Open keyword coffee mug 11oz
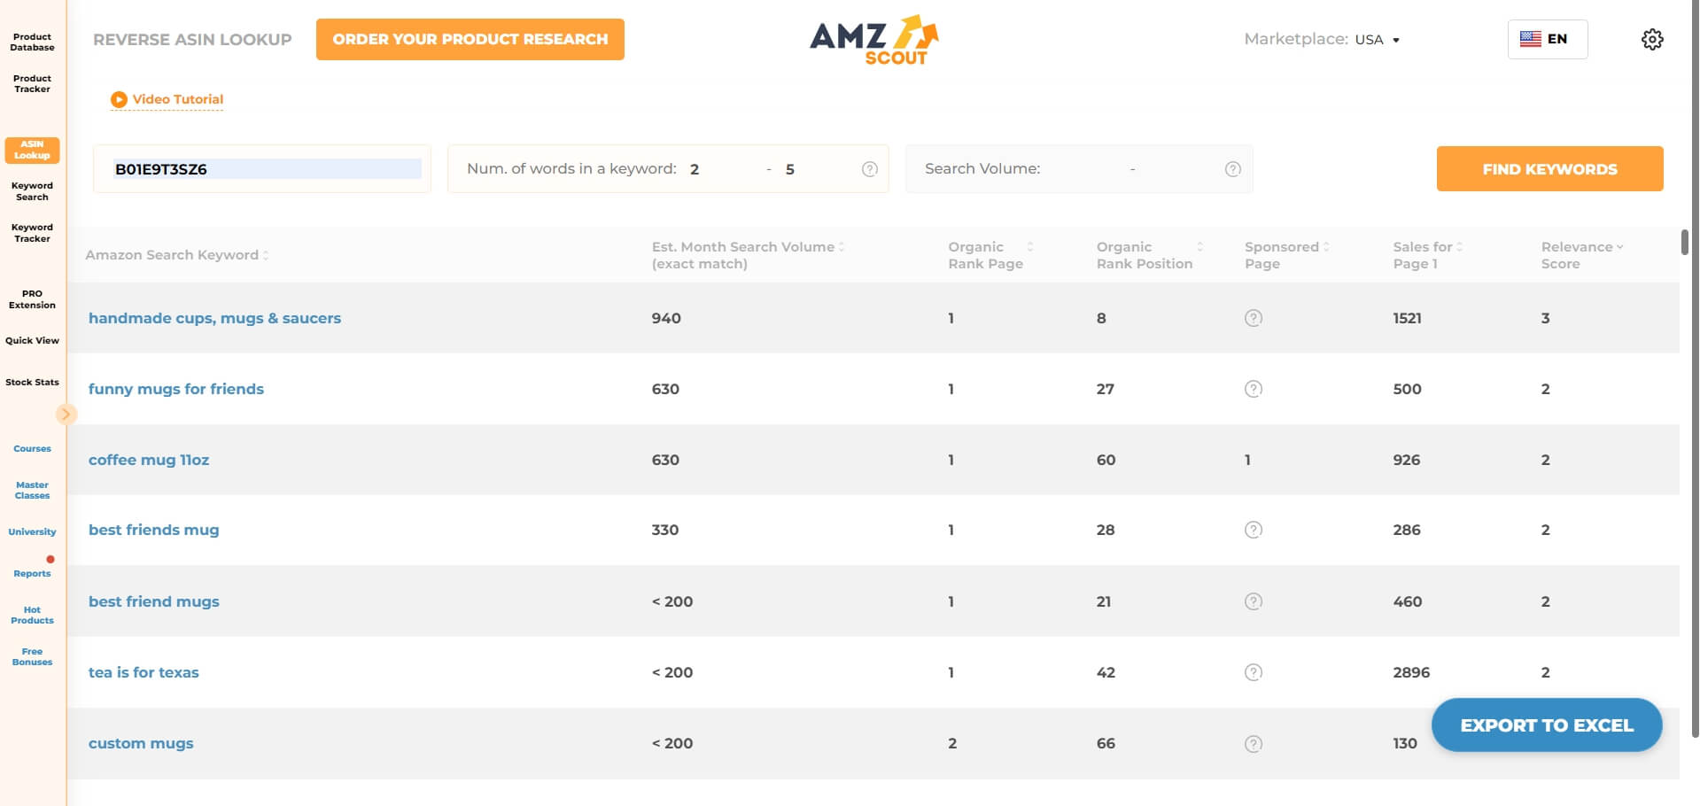The height and width of the screenshot is (806, 1700). pos(149,460)
